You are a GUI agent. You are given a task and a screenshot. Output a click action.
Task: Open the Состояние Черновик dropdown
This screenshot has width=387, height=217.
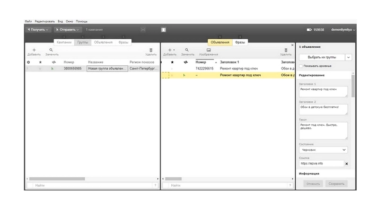point(323,150)
